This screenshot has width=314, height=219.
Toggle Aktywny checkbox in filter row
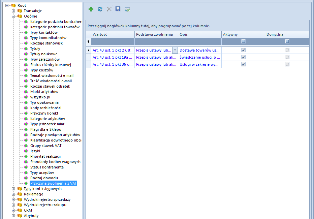243,41
